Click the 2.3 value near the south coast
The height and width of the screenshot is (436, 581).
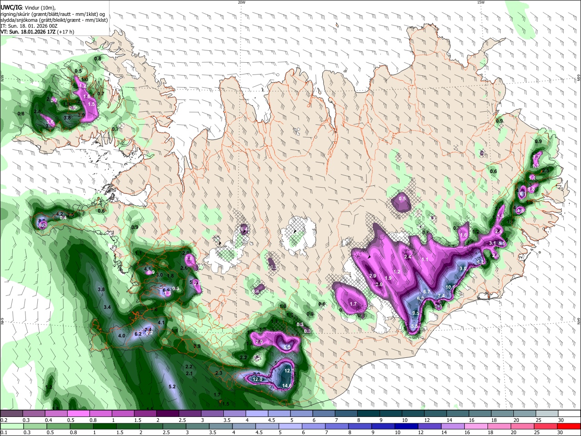[219, 373]
